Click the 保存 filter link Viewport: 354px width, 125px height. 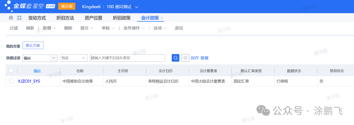coord(195,58)
